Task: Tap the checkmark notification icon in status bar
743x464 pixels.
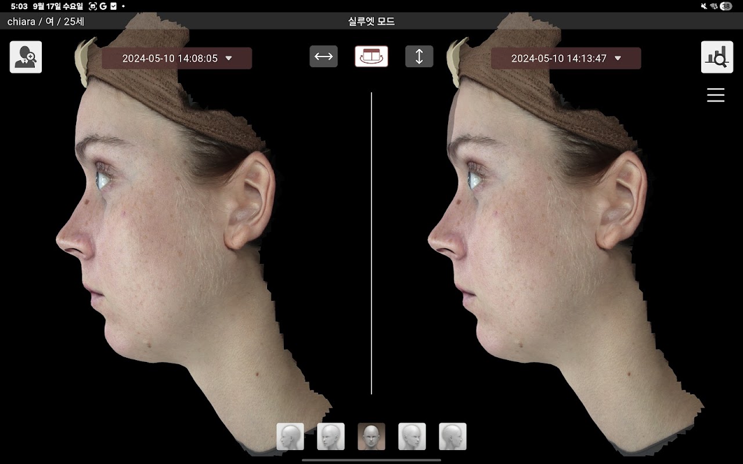Action: click(x=113, y=6)
